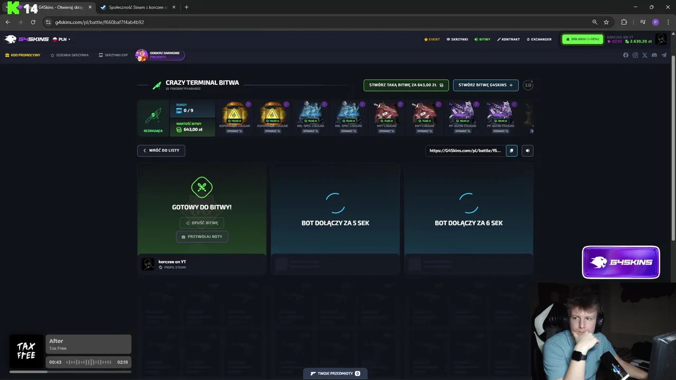Open a new browser tab

186,7
